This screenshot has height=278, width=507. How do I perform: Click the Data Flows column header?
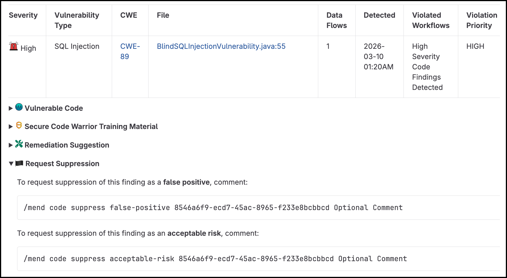[x=336, y=20]
